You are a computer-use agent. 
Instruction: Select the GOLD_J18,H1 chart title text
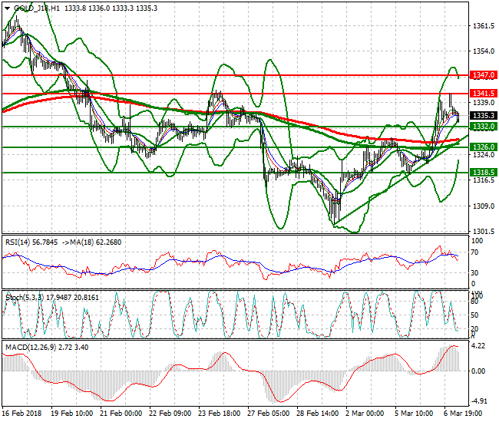click(x=37, y=8)
